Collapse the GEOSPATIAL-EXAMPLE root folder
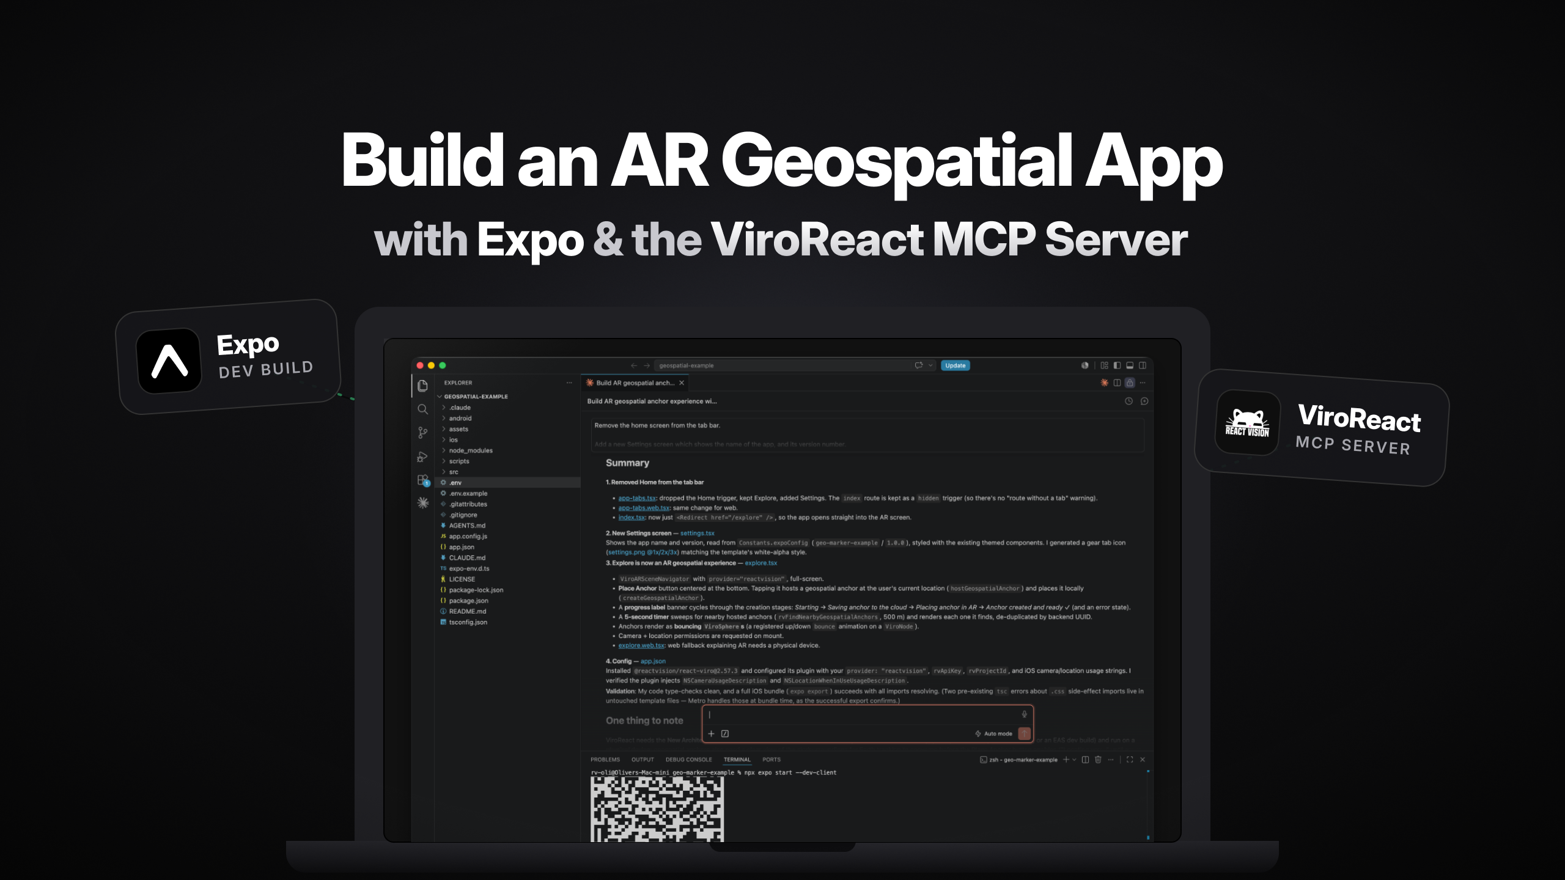Viewport: 1565px width, 880px height. (507, 397)
